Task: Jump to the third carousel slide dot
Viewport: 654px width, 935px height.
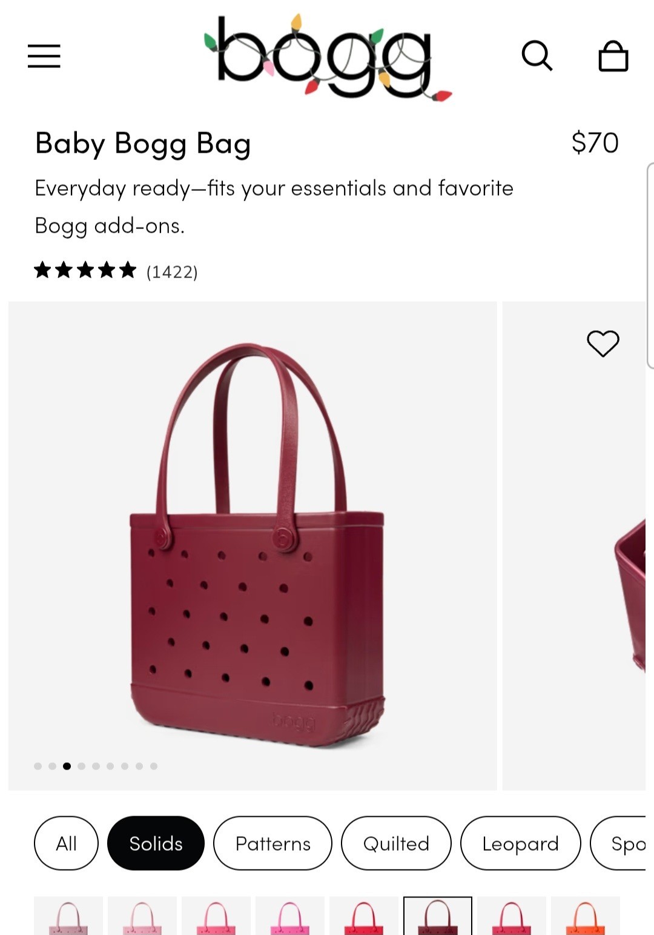Action: 67,765
